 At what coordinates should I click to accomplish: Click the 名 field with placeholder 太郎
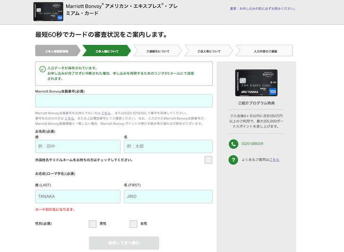(168, 146)
